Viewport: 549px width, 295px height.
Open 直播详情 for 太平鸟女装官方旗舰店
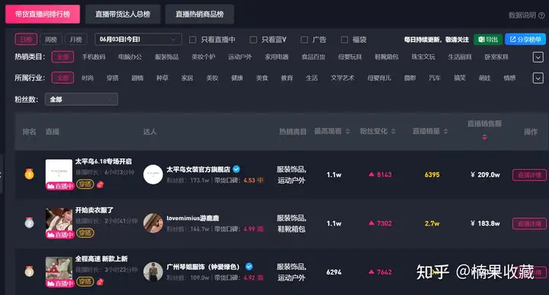point(529,175)
